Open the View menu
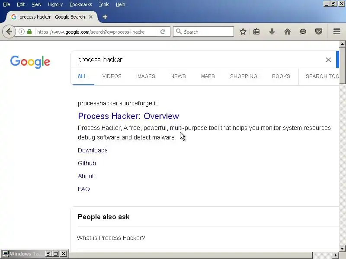The height and width of the screenshot is (259, 346). 36,4
